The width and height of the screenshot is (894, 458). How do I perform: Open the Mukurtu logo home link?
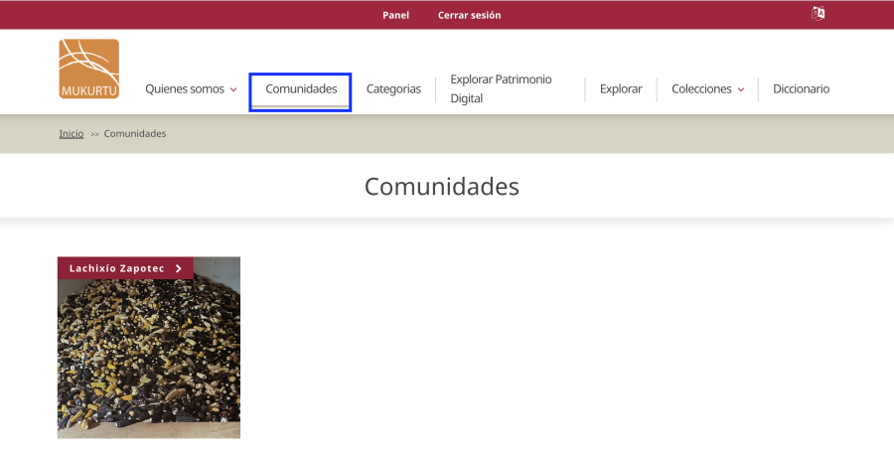coord(89,69)
